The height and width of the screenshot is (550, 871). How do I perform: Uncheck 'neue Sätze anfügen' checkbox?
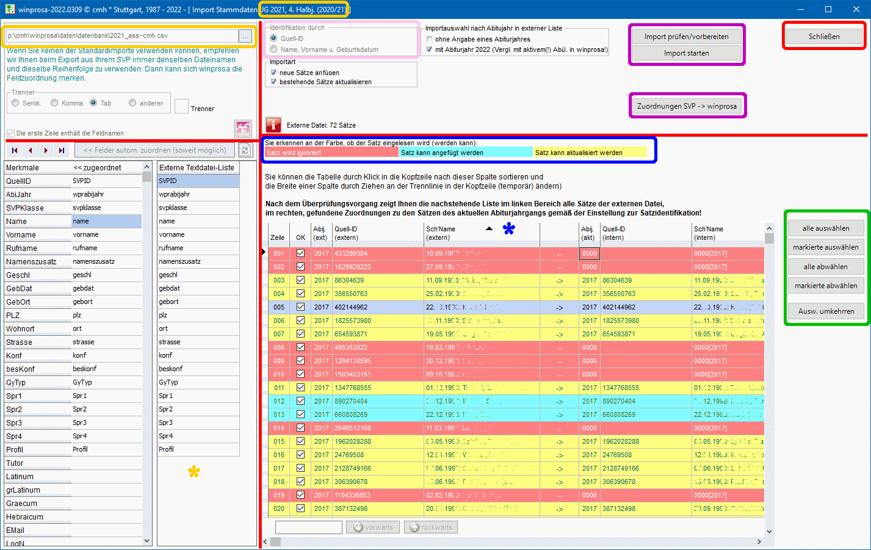click(x=273, y=73)
